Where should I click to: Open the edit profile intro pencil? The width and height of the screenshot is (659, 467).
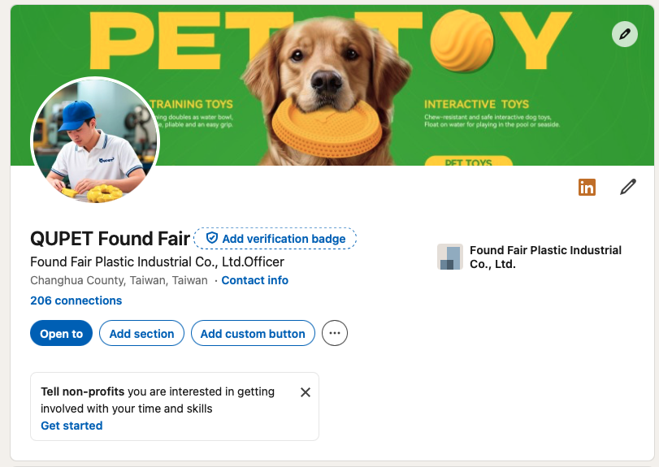627,187
